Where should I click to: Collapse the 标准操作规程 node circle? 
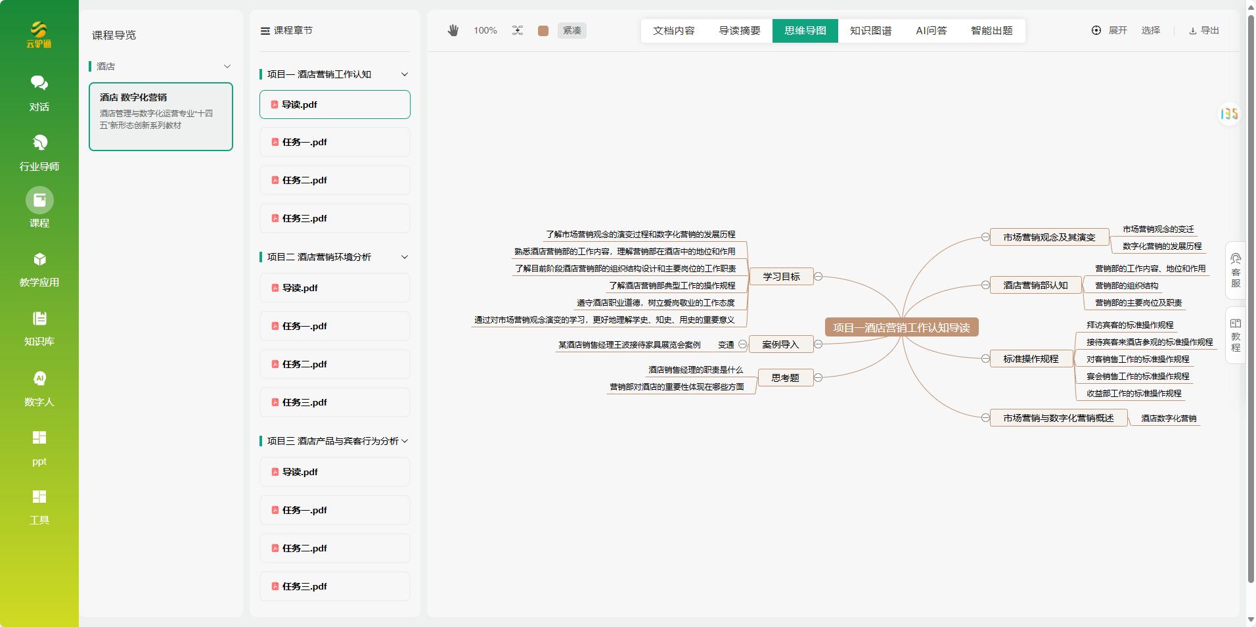(x=985, y=359)
